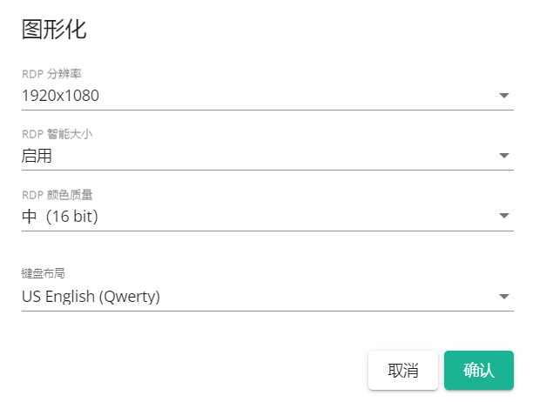Image resolution: width=533 pixels, height=402 pixels.
Task: Click the RDP 颜色质量 field label
Action: [57, 195]
